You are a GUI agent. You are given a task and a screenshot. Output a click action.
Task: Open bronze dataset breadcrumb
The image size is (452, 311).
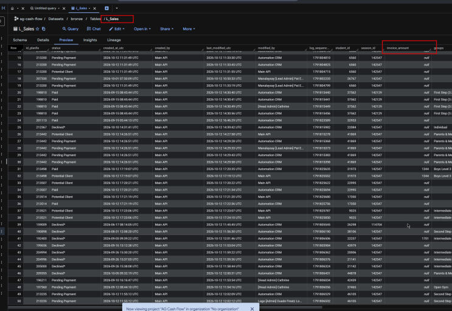(x=77, y=19)
